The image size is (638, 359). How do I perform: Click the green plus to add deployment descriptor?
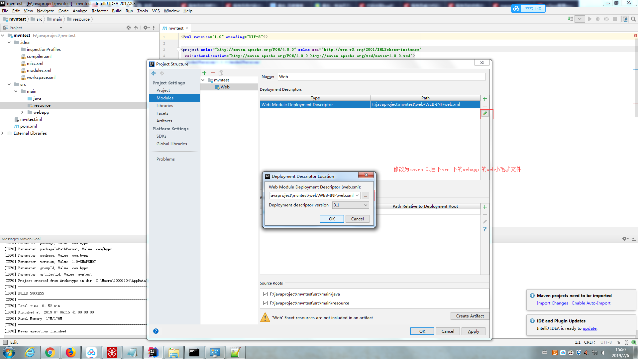tap(485, 99)
